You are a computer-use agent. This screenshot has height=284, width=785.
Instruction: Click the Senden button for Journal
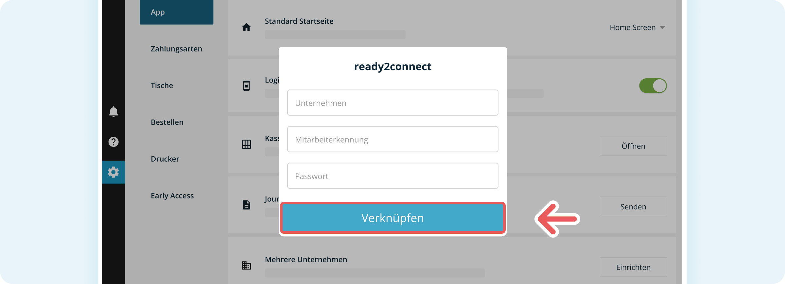(633, 206)
